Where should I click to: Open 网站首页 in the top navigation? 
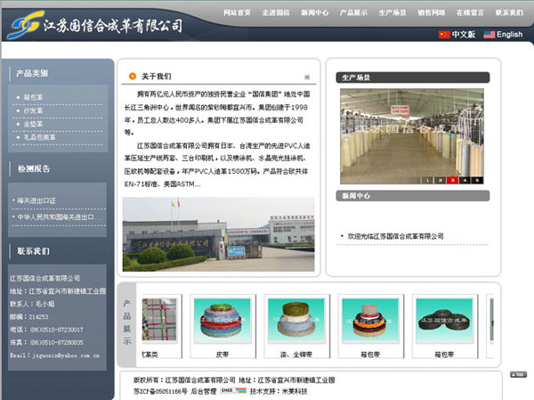237,12
